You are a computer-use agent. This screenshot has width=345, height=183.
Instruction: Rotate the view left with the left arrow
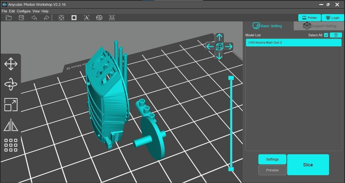(x=210, y=47)
